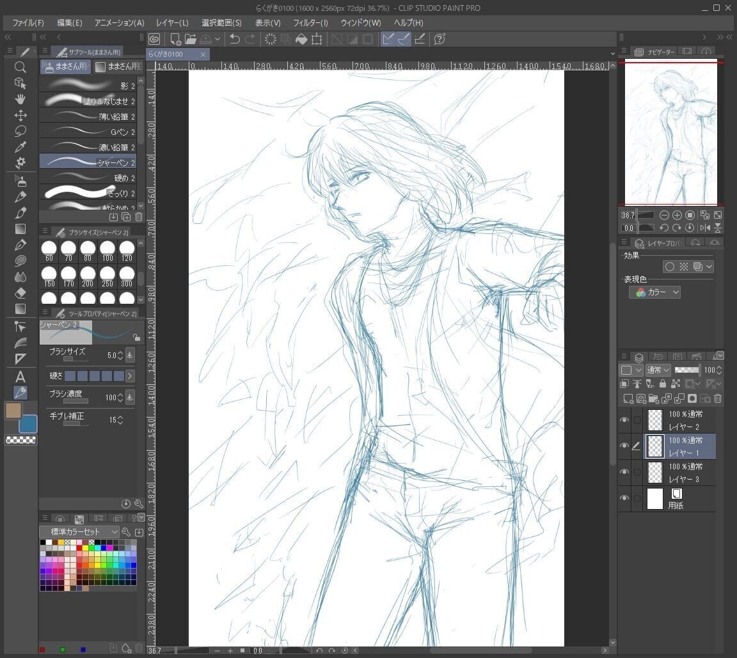Toggle Snap to Ruler in command bar
The image size is (737, 658).
pyautogui.click(x=388, y=39)
